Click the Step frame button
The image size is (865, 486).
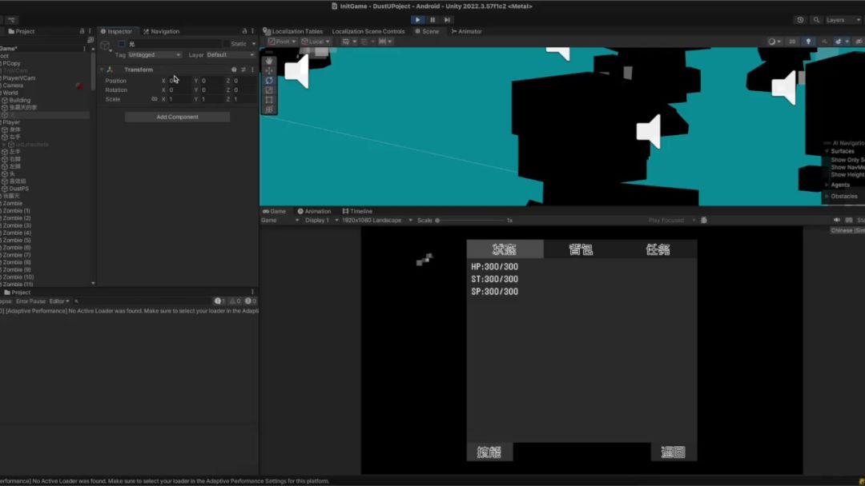(447, 20)
